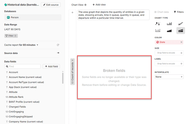Select Account RelType (current value) field
188x124 pixels.
[x=26, y=82]
